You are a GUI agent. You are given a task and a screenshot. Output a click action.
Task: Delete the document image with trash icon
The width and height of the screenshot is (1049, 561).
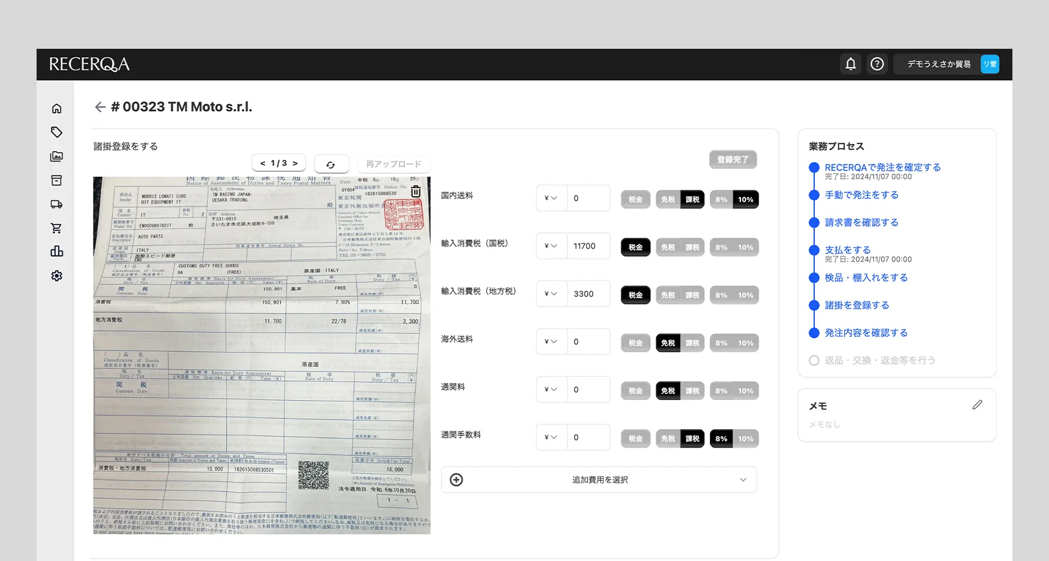(x=415, y=191)
